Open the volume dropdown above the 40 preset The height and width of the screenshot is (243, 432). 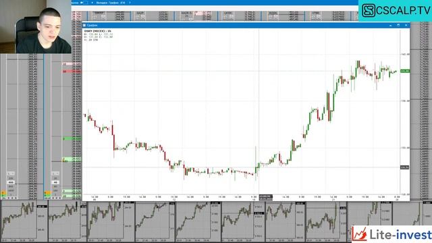pyautogui.click(x=55, y=173)
